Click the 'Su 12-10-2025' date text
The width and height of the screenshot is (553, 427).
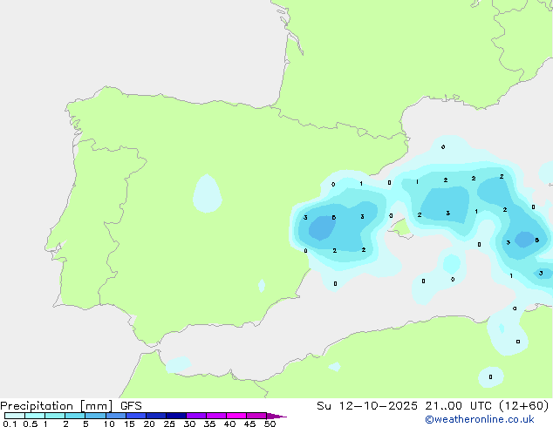[x=367, y=406]
